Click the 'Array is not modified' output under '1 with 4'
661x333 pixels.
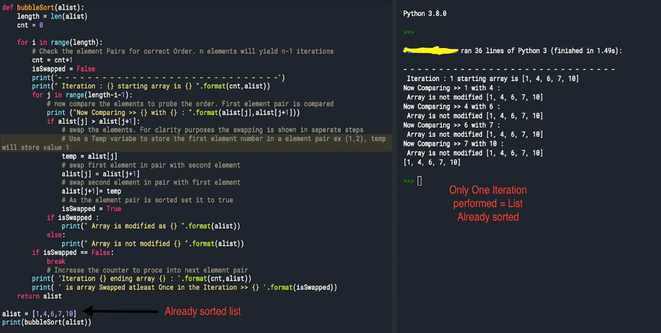pos(475,97)
